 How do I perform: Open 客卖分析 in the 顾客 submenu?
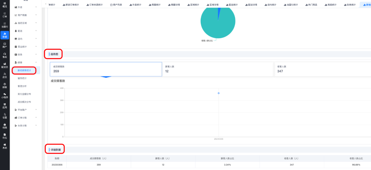coord(22,86)
